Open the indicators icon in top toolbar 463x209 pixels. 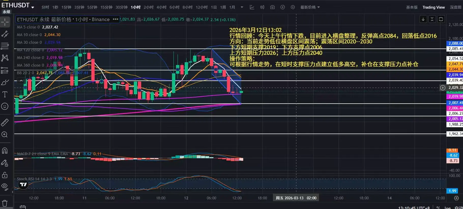252,7
